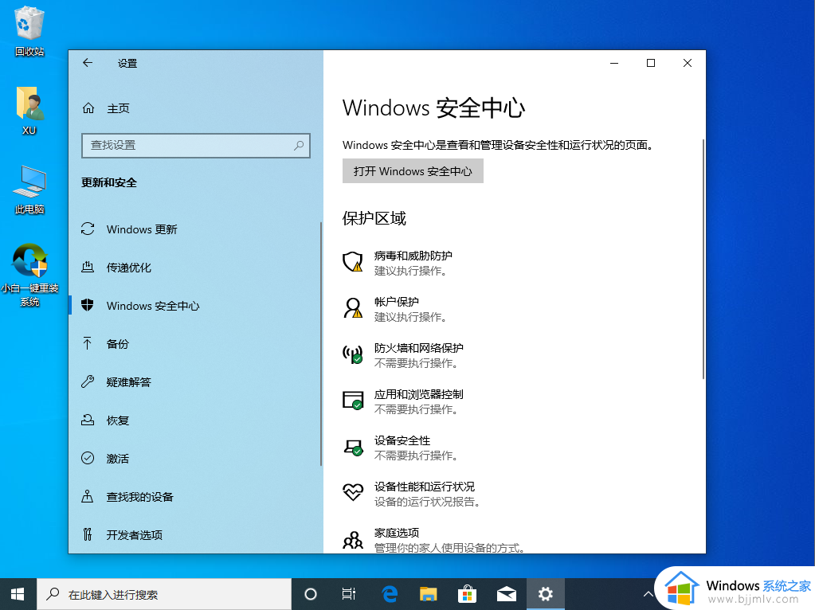Select the Windows 安全中心 shield icon
The height and width of the screenshot is (610, 815).
(88, 306)
